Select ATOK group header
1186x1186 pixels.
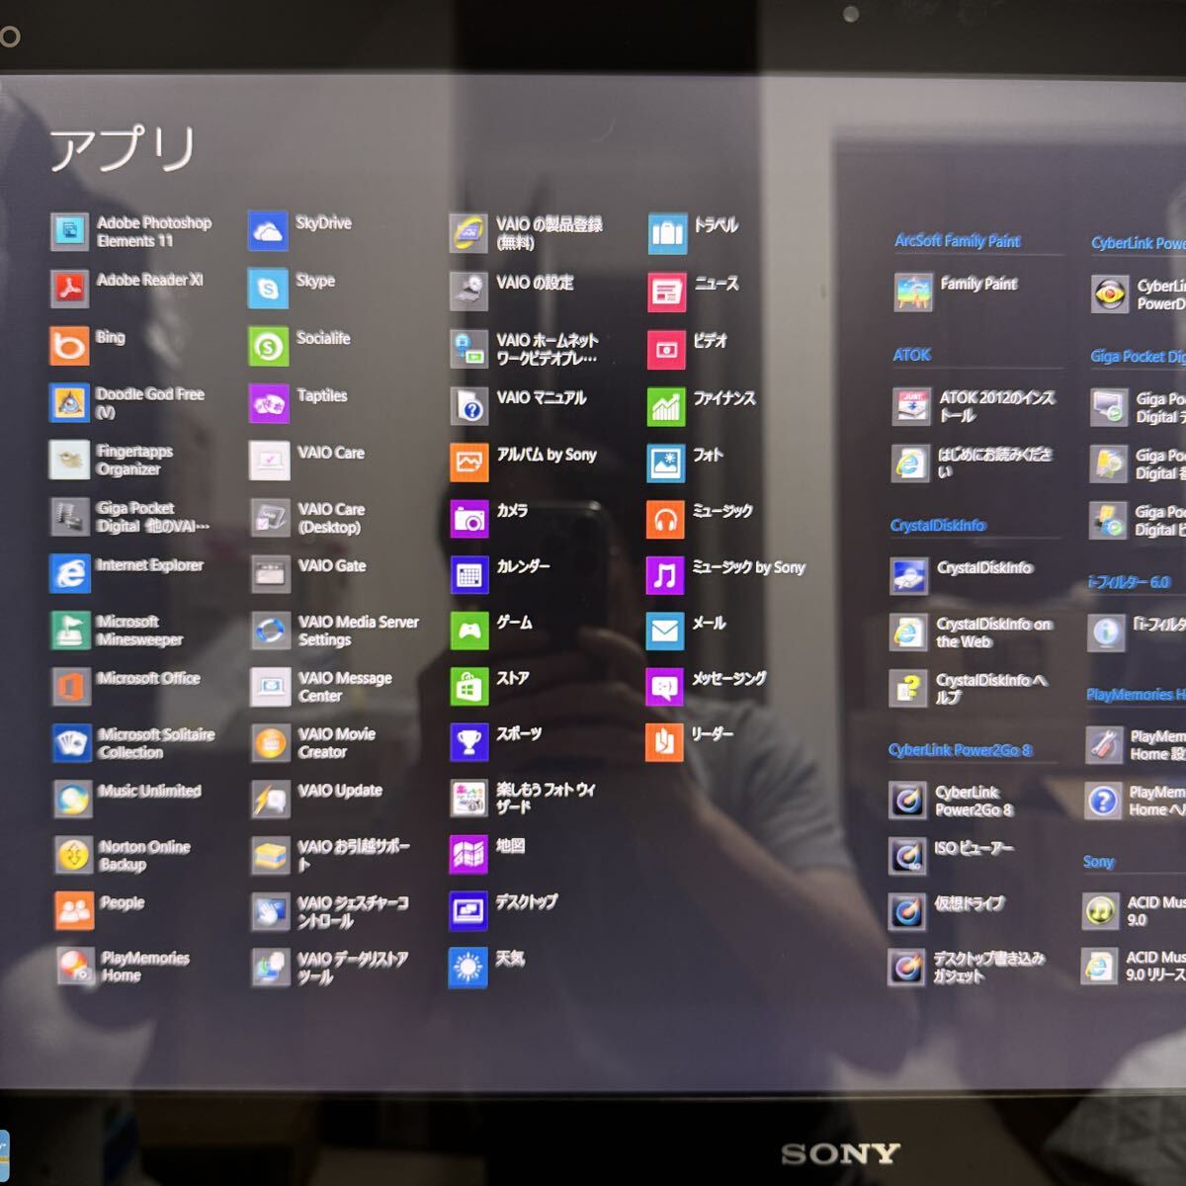[x=911, y=354]
